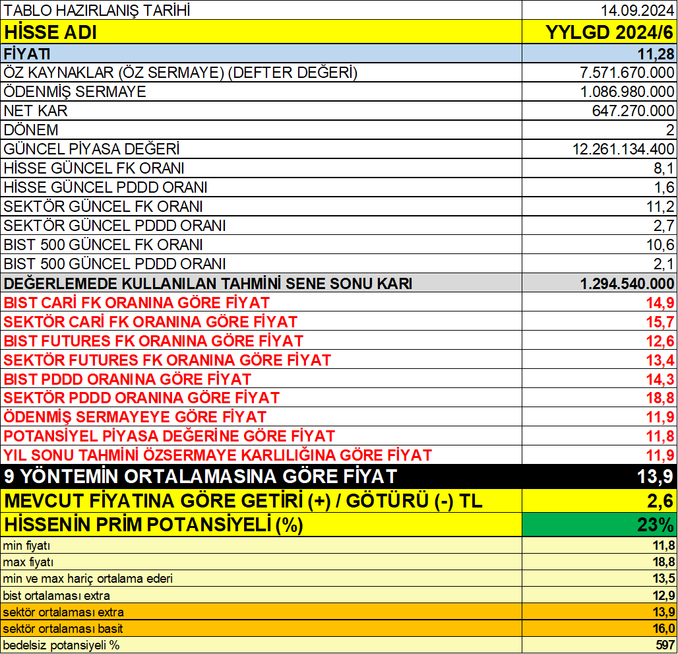Click the sector PDDD value 2,7
This screenshot has width=678, height=654.
click(x=663, y=225)
